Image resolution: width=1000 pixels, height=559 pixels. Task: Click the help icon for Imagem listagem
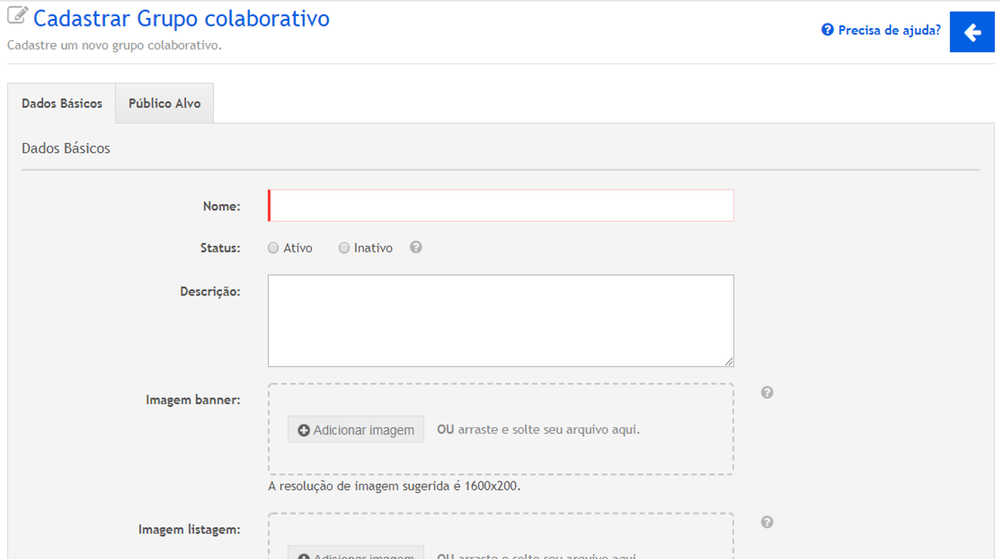(767, 523)
